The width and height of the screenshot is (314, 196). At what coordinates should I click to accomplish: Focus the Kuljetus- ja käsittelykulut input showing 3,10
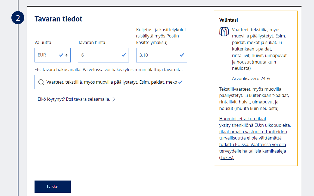coord(158,55)
